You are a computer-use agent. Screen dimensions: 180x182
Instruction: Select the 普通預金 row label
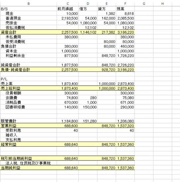pyautogui.click(x=28, y=18)
